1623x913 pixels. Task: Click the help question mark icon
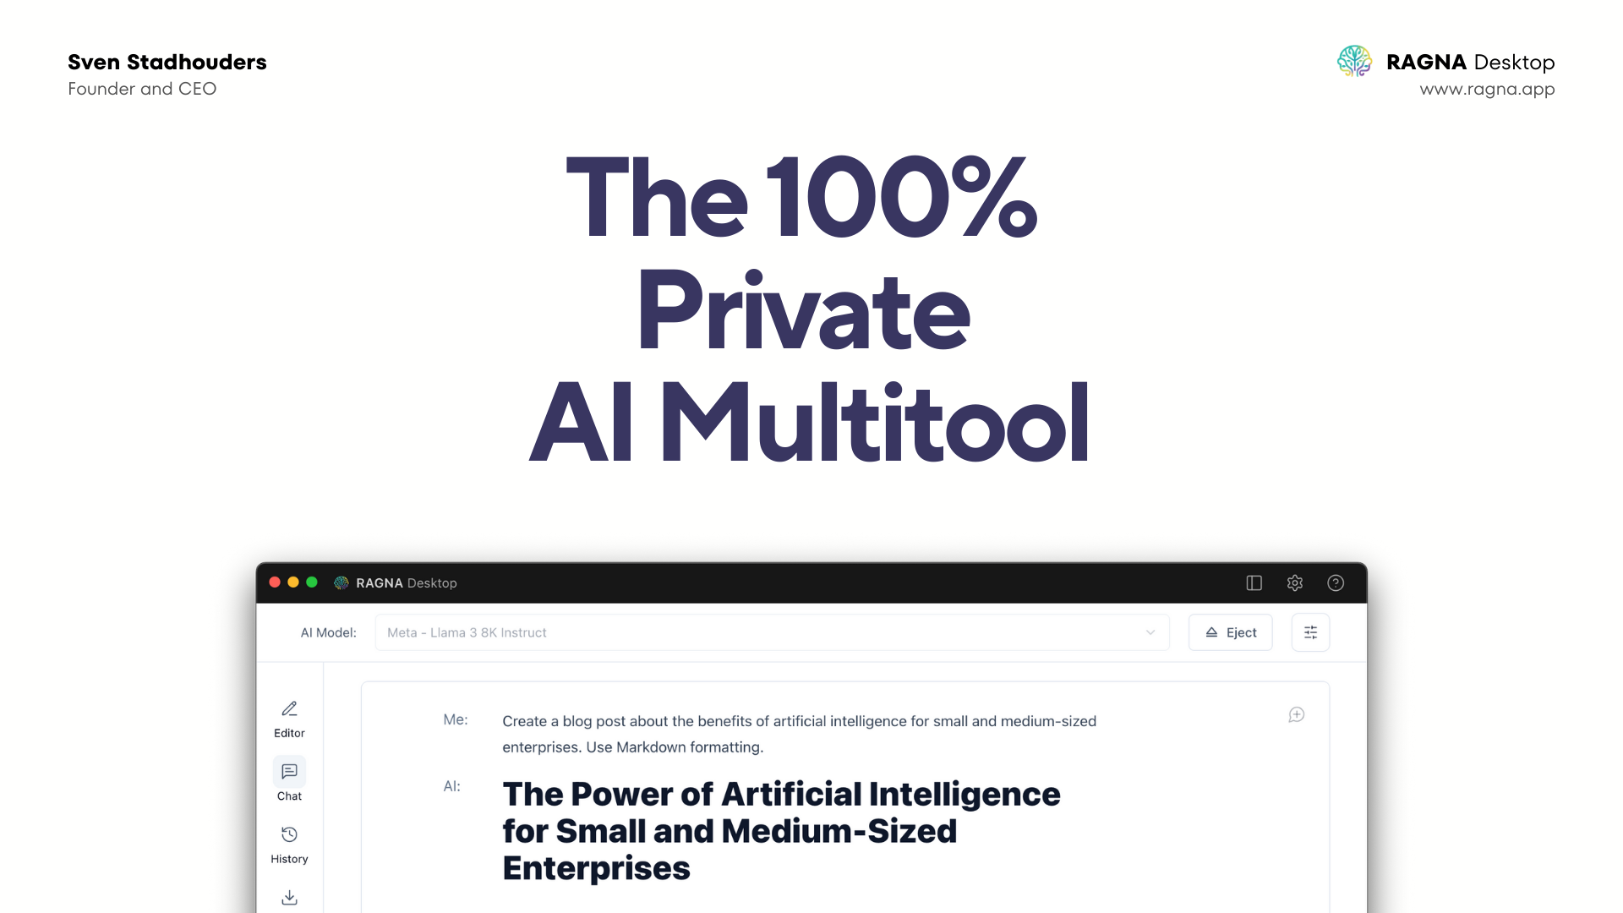coord(1336,582)
